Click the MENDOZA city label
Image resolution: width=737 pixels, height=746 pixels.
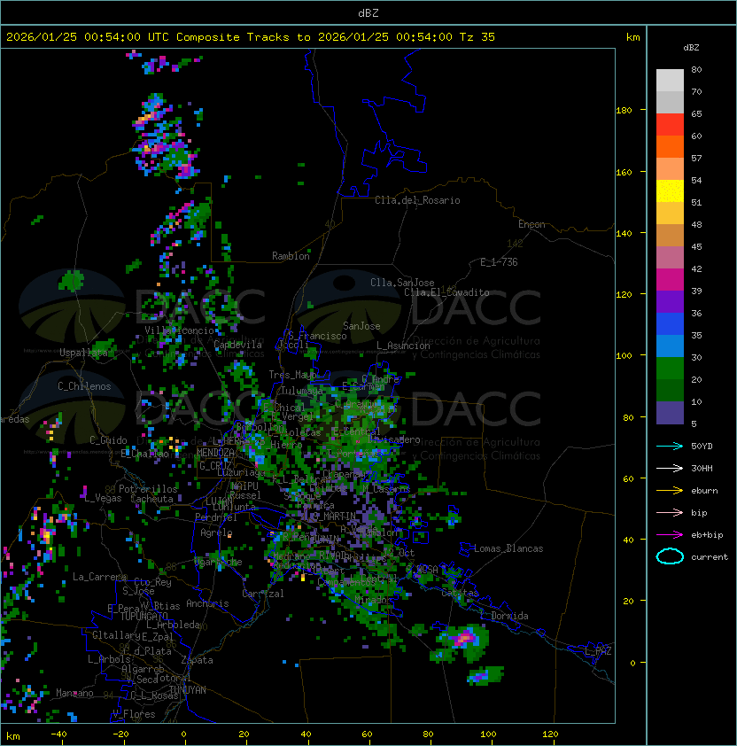(x=215, y=453)
